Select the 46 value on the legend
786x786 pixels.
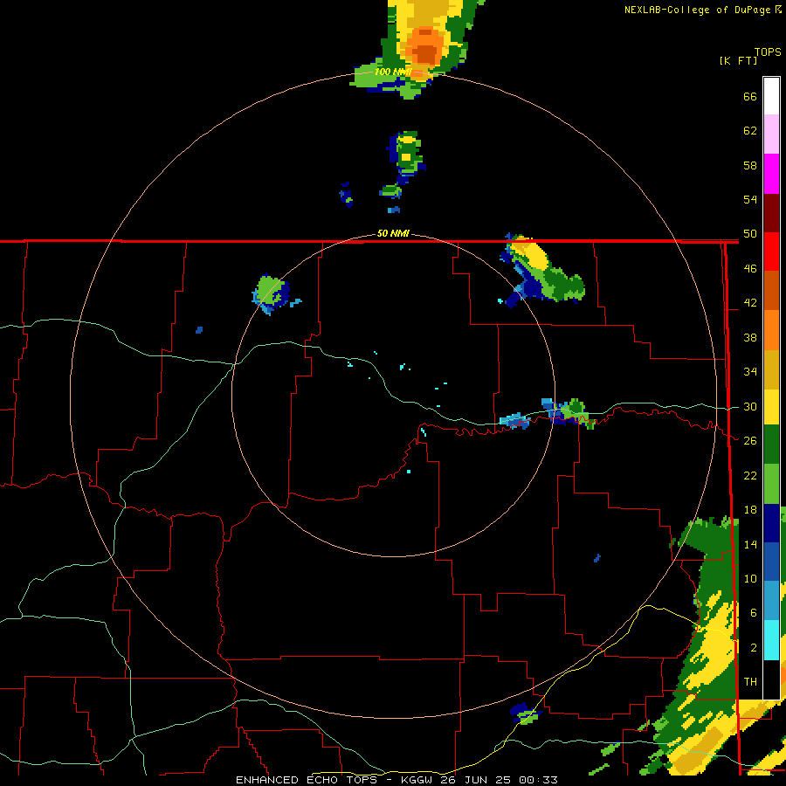(750, 269)
